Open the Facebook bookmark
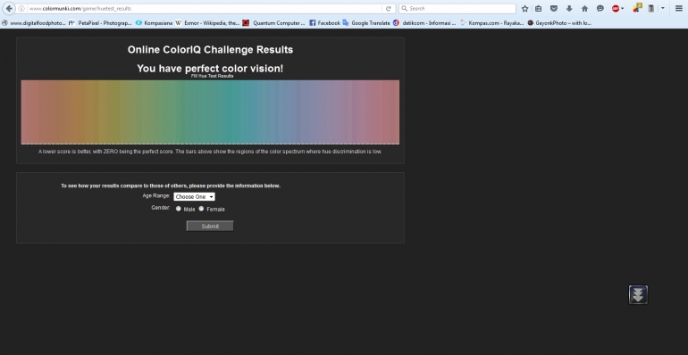This screenshot has width=688, height=355. coord(324,23)
